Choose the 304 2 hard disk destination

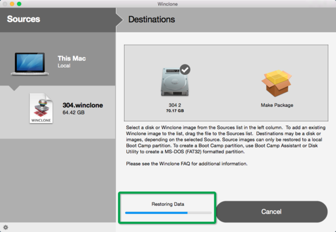(175, 82)
